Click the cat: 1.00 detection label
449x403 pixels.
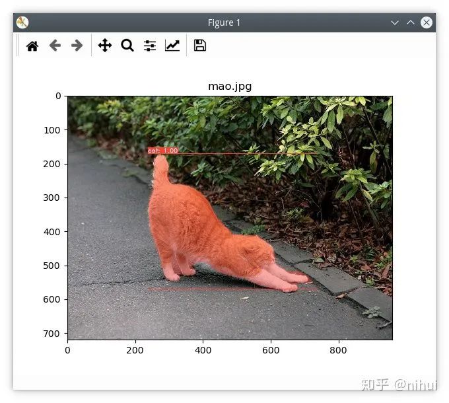point(163,151)
